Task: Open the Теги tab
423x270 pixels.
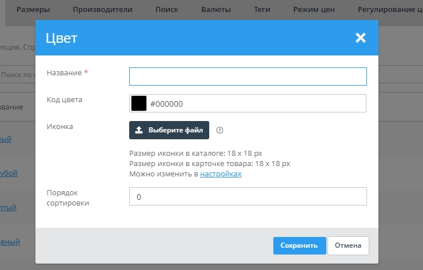Action: coord(262,10)
